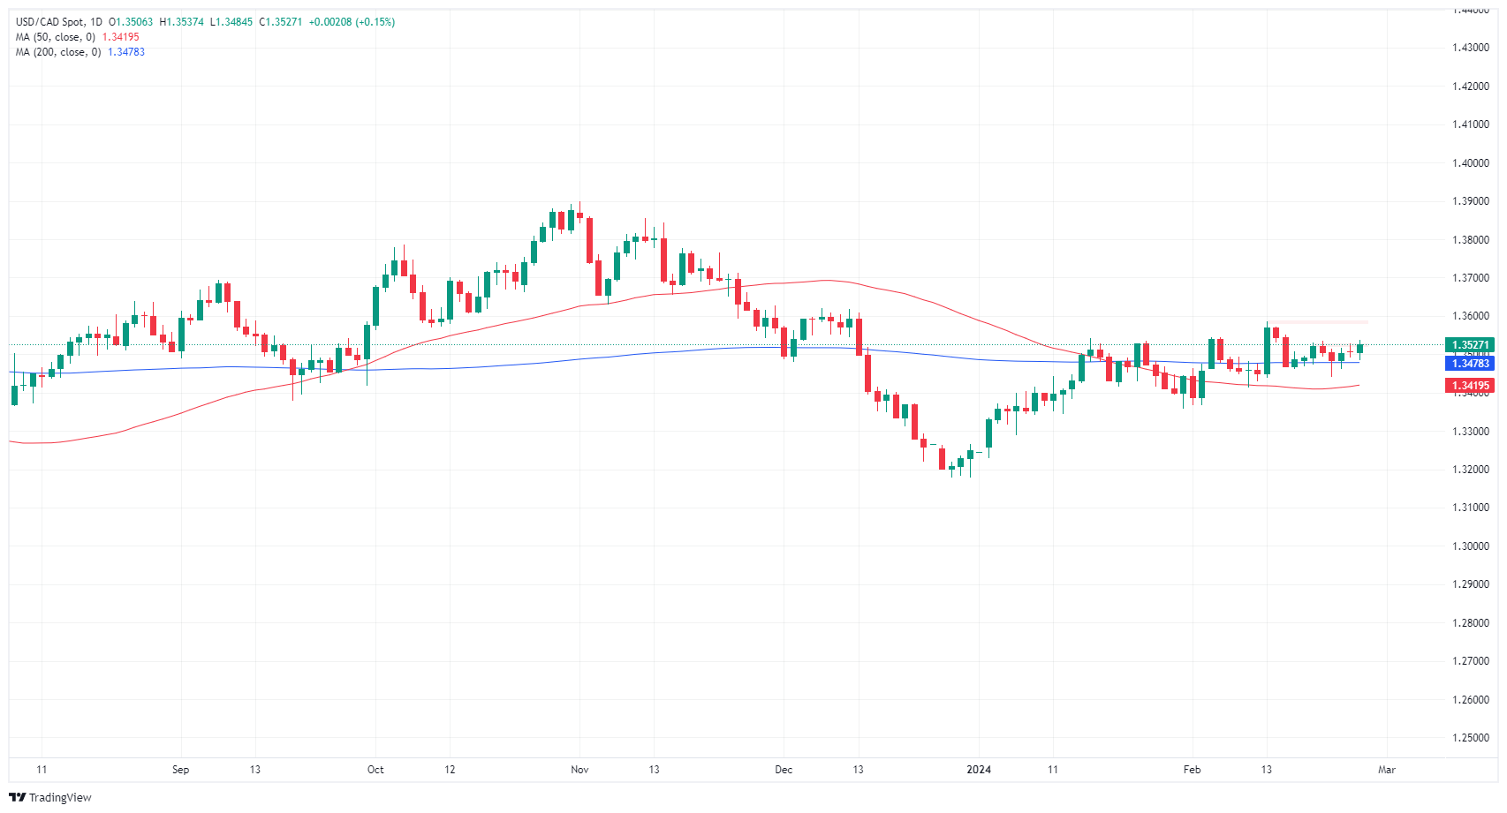This screenshot has height=813, width=1507.
Task: Click the 2024 label on time axis
Action: point(979,770)
